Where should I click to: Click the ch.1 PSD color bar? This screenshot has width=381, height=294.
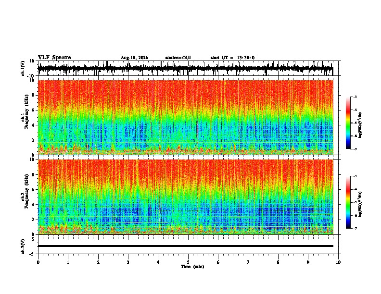pyautogui.click(x=348, y=123)
